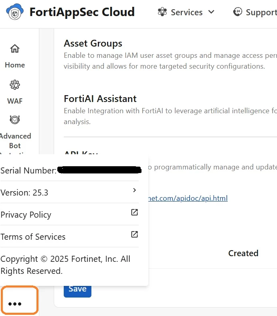Open the Support menu

[x=255, y=12]
